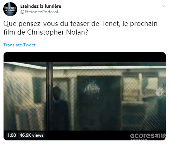
Task: Open the Éteindez la lumière profile avatar
Action: pos(10,9)
